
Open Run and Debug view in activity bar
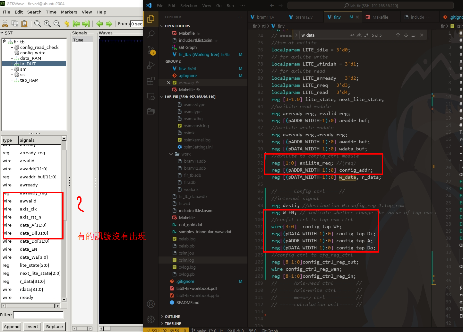click(x=151, y=65)
